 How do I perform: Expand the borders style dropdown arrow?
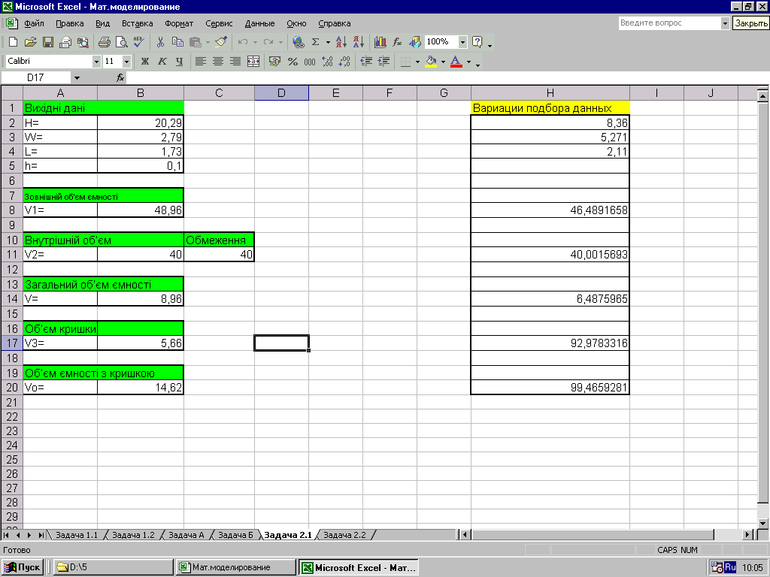(417, 62)
